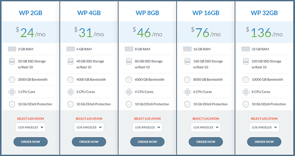Open the location selector for WP 16GB

coord(206,127)
